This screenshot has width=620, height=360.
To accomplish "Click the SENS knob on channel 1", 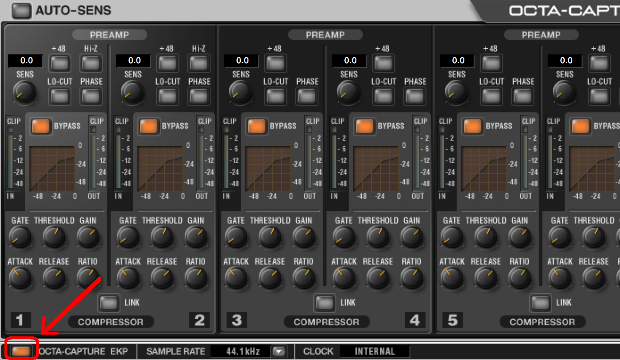I will [x=25, y=92].
